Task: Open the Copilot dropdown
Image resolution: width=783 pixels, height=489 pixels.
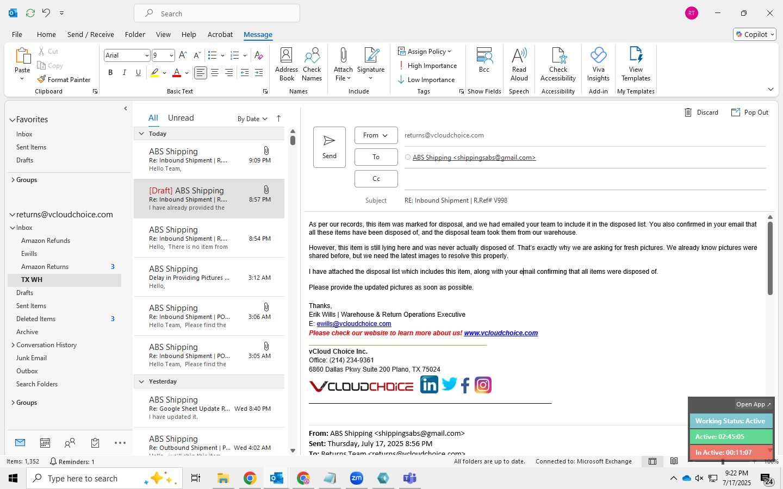Action: pyautogui.click(x=755, y=34)
